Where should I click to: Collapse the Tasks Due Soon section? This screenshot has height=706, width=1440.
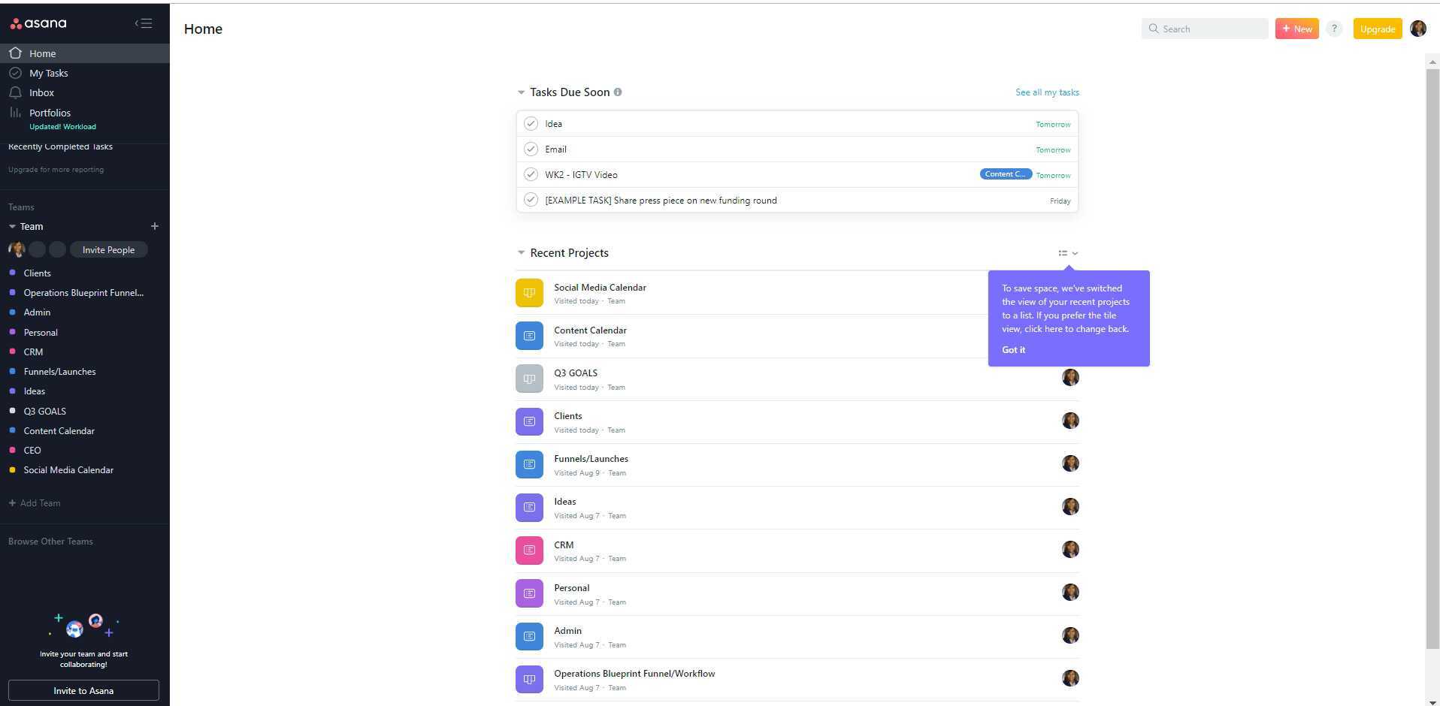[x=521, y=92]
